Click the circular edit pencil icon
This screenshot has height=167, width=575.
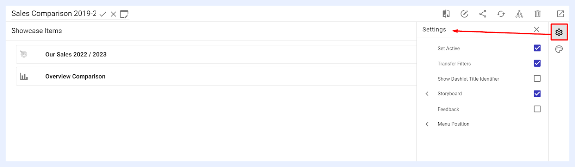click(464, 14)
